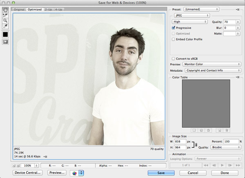Click the browser preview icon

74,173
